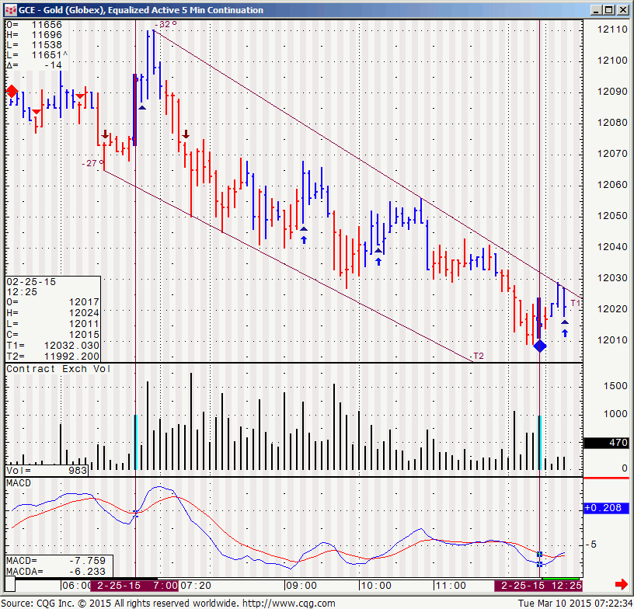
Task: Click the red scroll-right arrow on the time axis
Action: tap(621, 584)
